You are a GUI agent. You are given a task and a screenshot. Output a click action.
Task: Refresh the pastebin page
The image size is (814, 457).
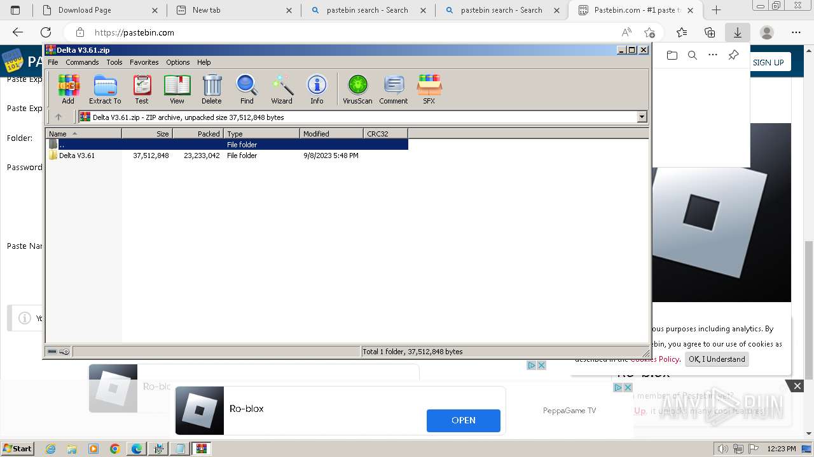click(x=46, y=32)
